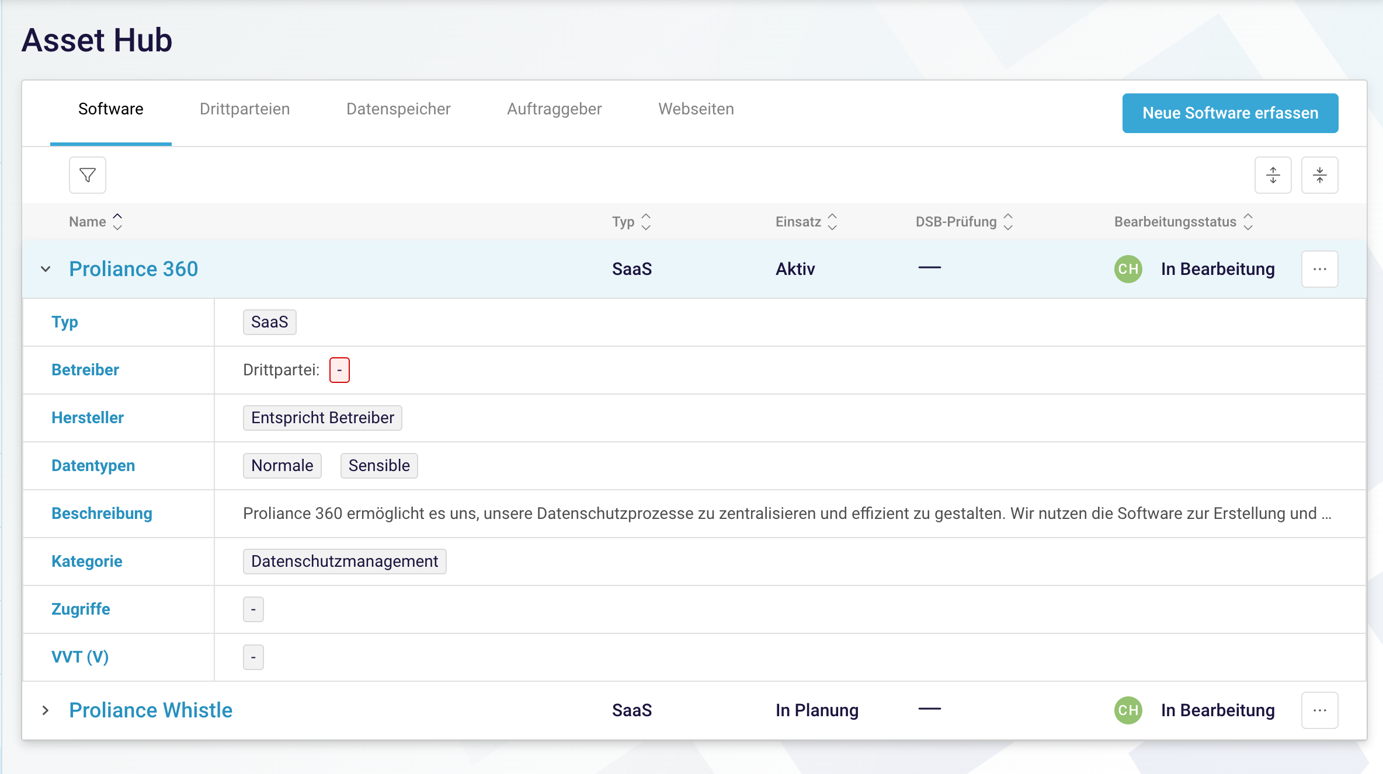Open the Datenspeicher tab
The width and height of the screenshot is (1383, 774).
point(398,109)
